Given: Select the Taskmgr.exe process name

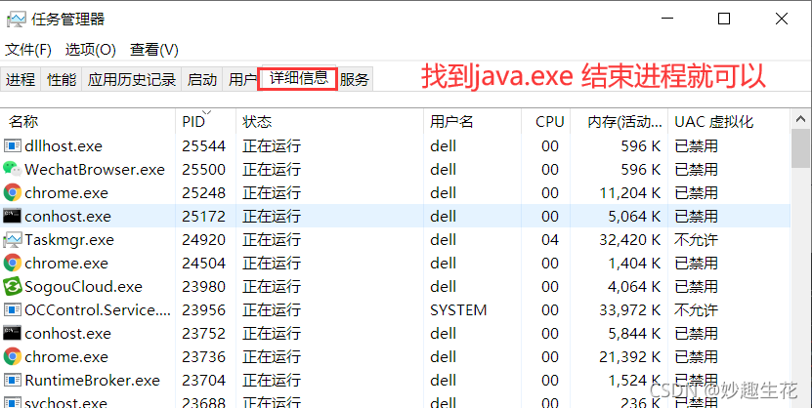Looking at the screenshot, I should (x=69, y=240).
